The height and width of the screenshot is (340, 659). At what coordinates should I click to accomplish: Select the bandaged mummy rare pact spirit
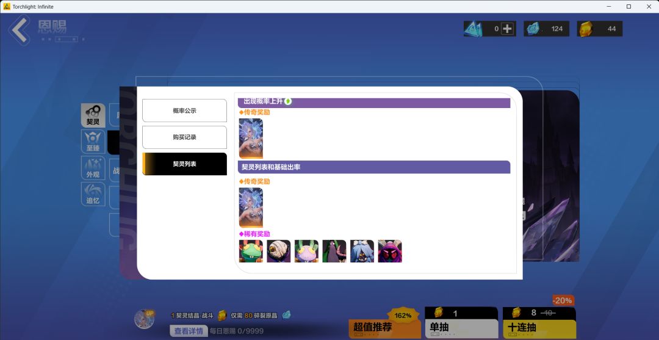279,251
